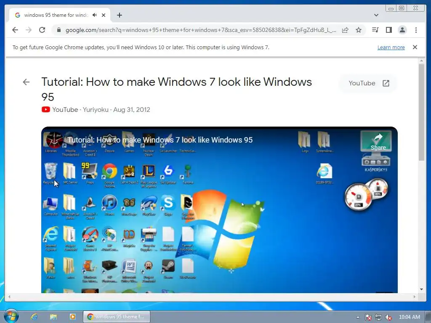Mute the tab via its speaker icon

pos(95,15)
